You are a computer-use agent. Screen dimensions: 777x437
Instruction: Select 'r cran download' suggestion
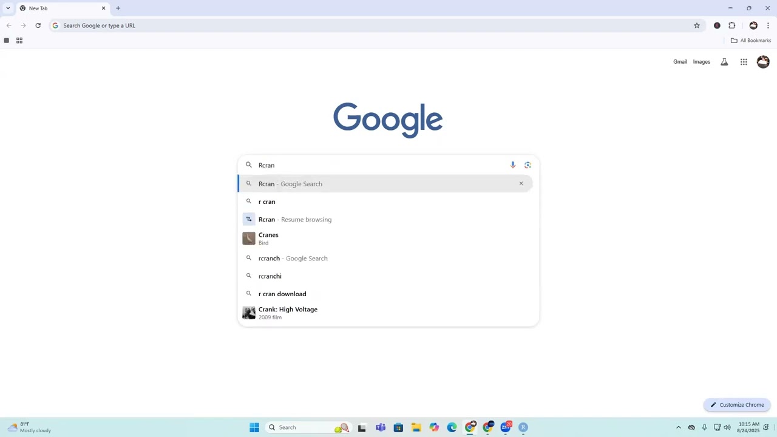pos(388,294)
